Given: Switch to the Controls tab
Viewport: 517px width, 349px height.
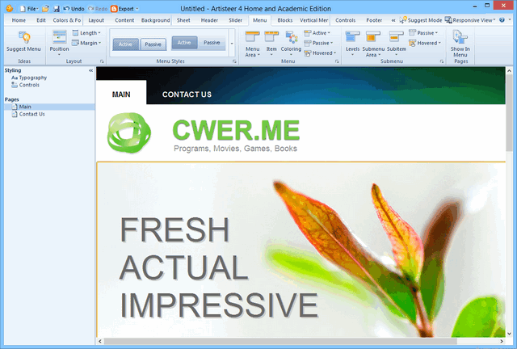Looking at the screenshot, I should click(x=345, y=20).
